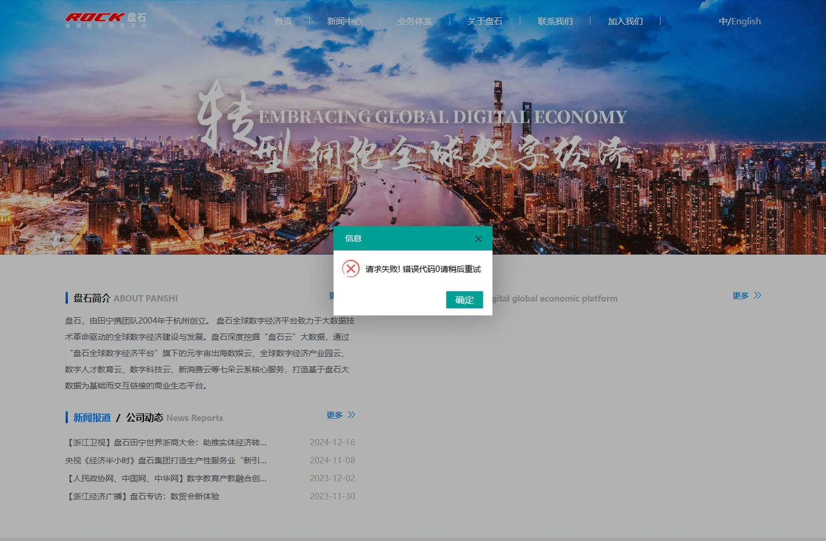Open the 新闻中心 menu item
826x541 pixels.
345,21
